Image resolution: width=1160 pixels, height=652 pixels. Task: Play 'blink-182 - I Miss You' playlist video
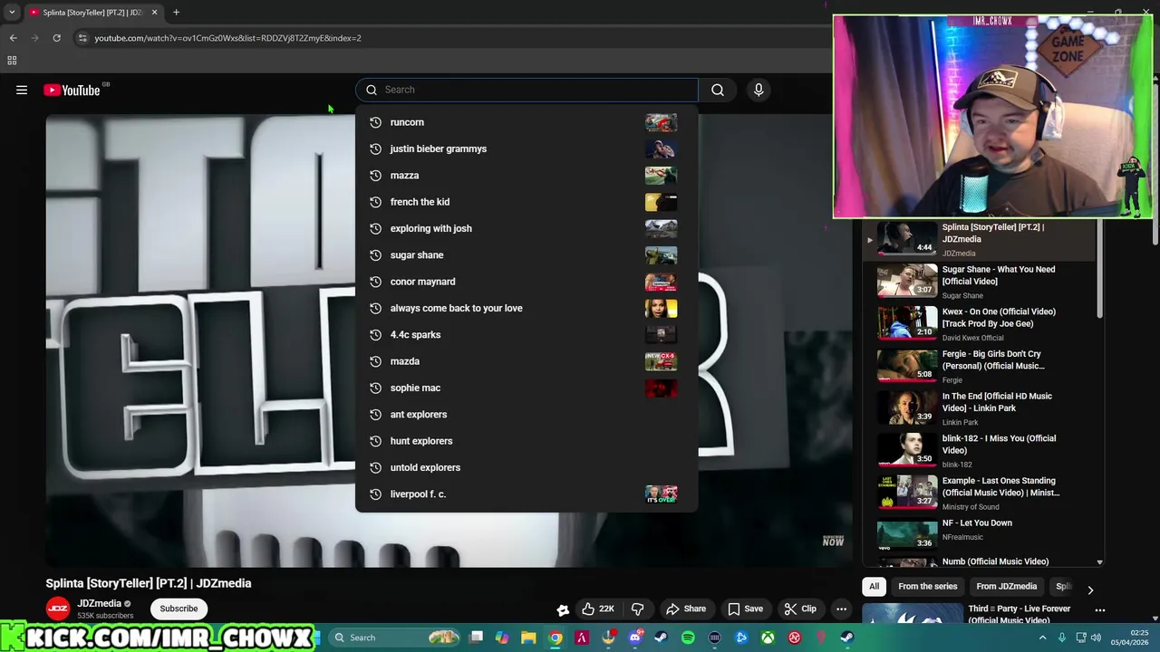pyautogui.click(x=979, y=450)
